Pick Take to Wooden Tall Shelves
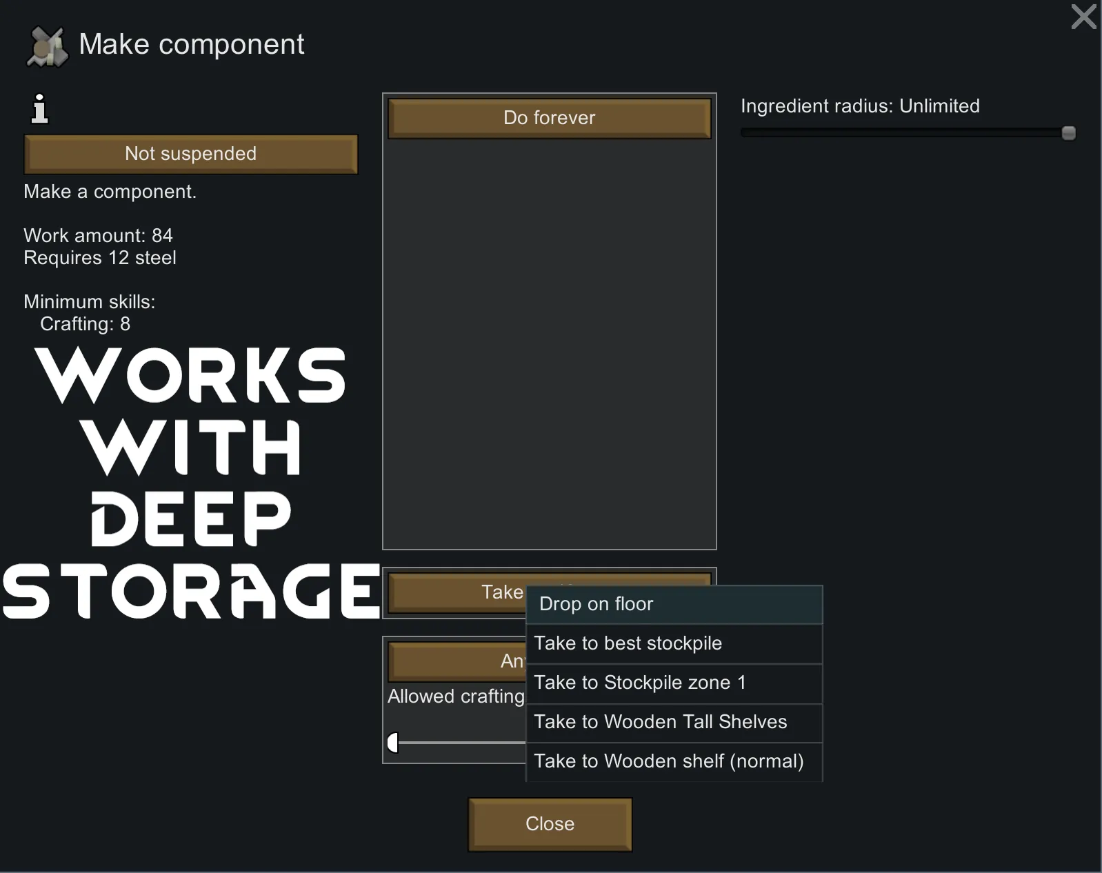The image size is (1102, 873). (x=674, y=722)
